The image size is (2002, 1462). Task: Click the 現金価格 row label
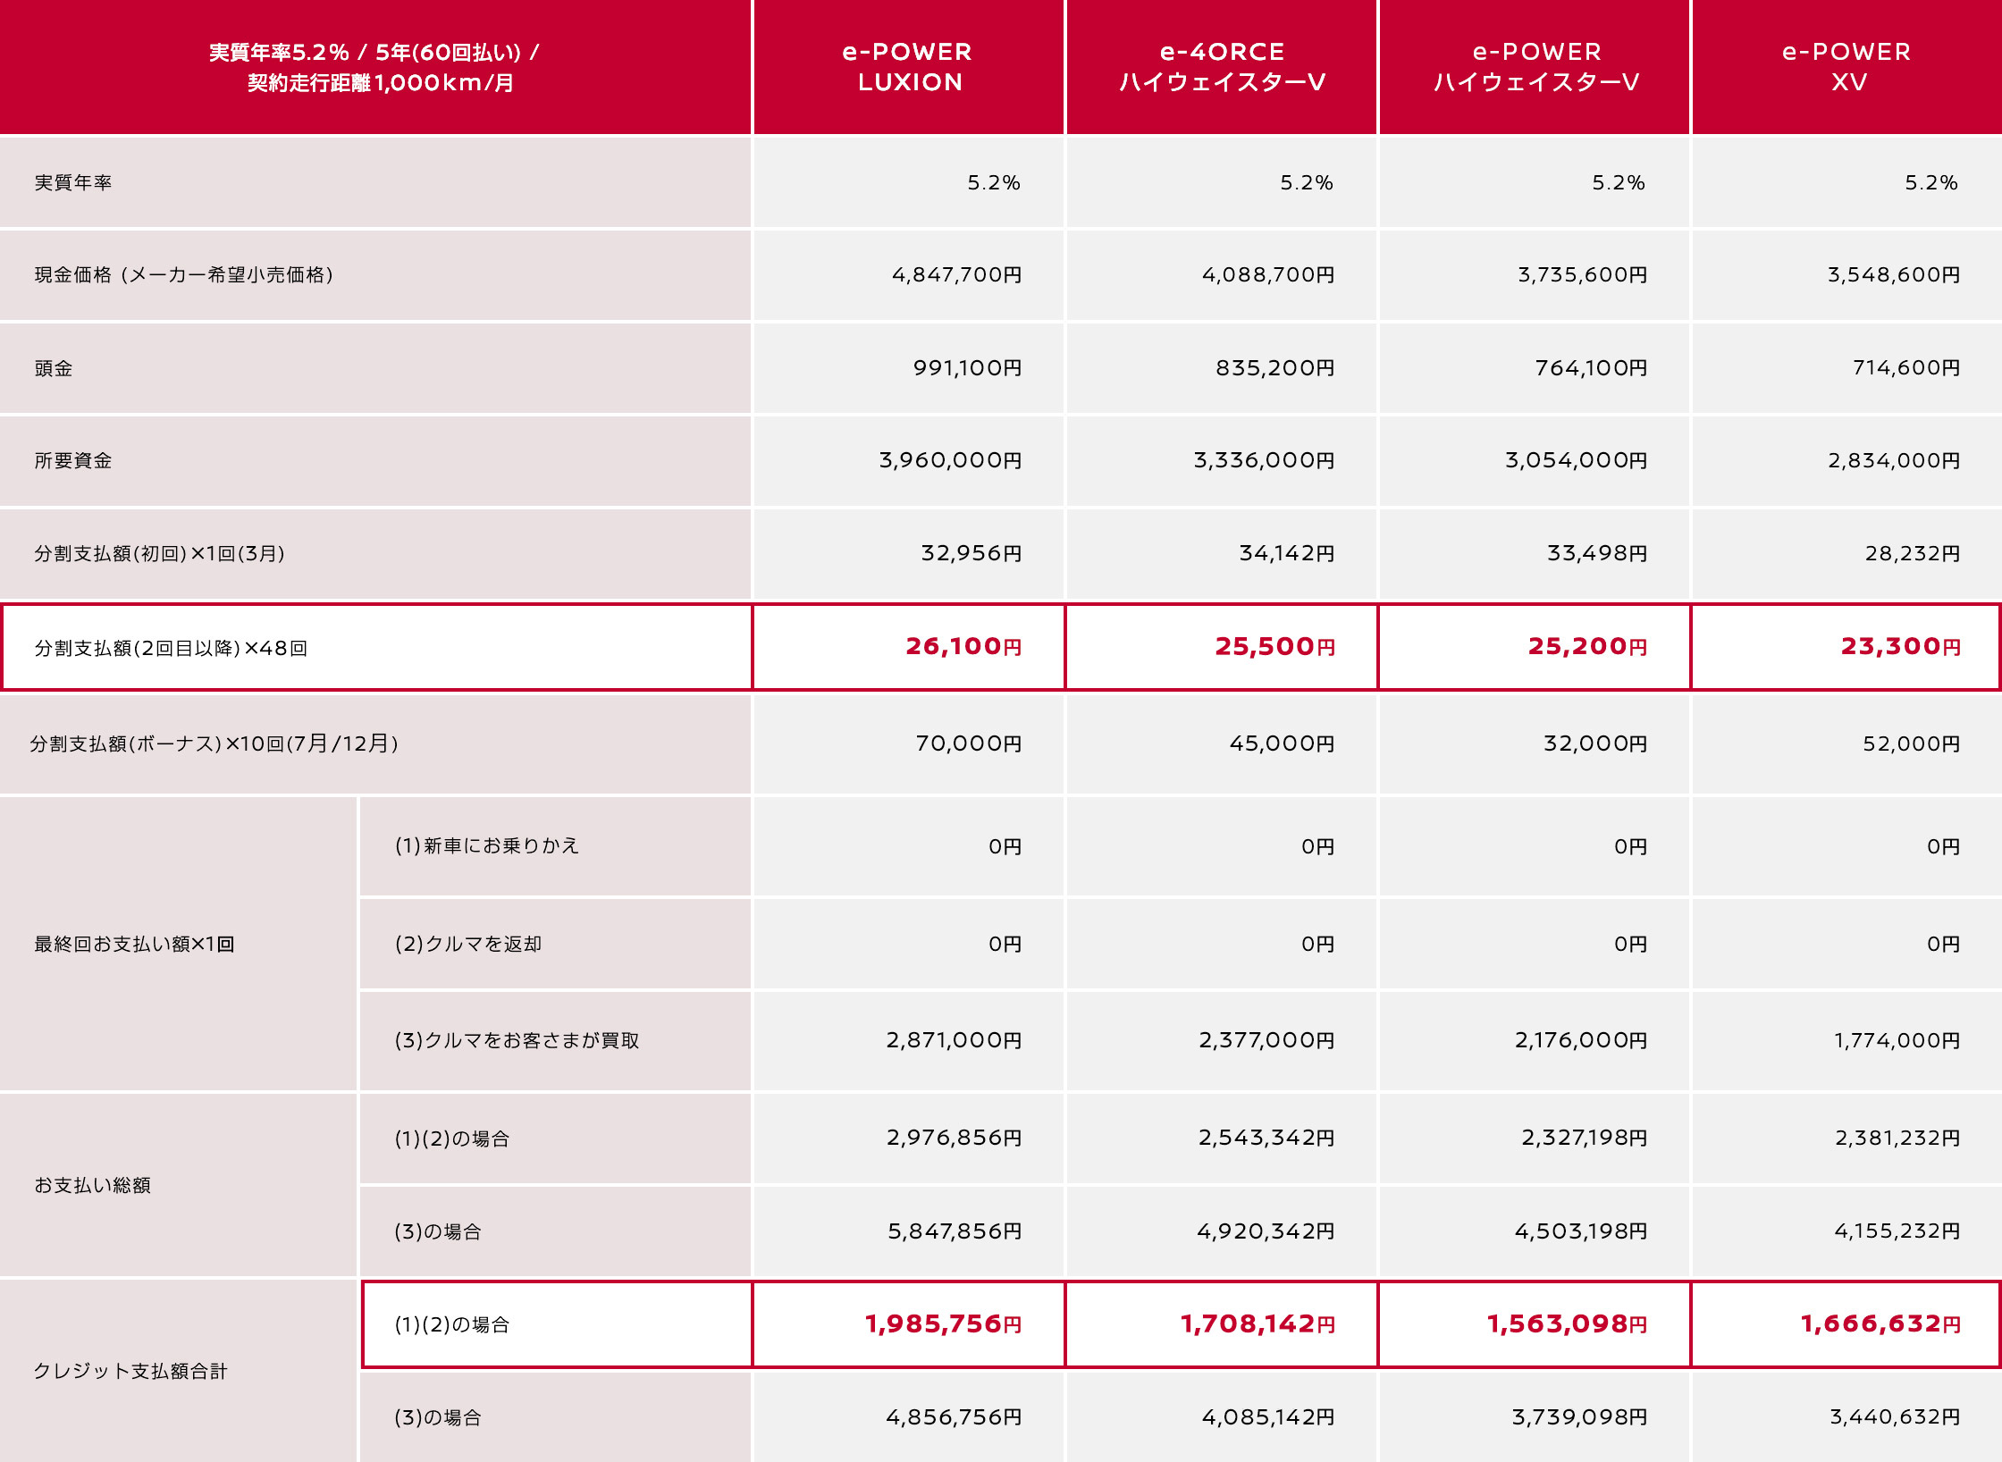click(x=184, y=275)
